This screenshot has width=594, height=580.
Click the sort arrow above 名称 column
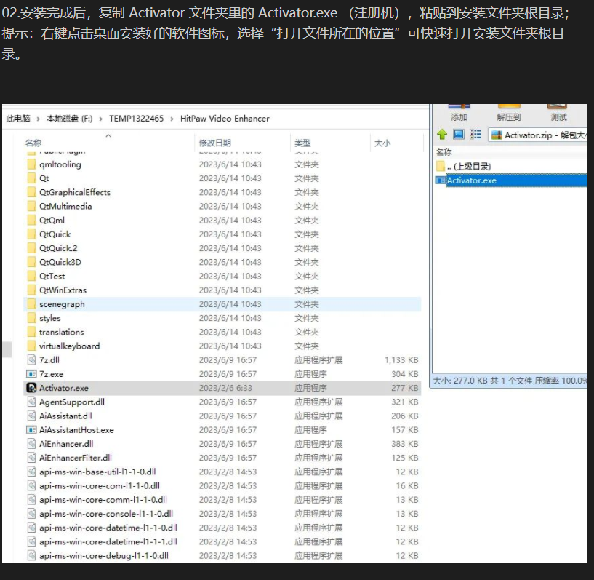[108, 135]
